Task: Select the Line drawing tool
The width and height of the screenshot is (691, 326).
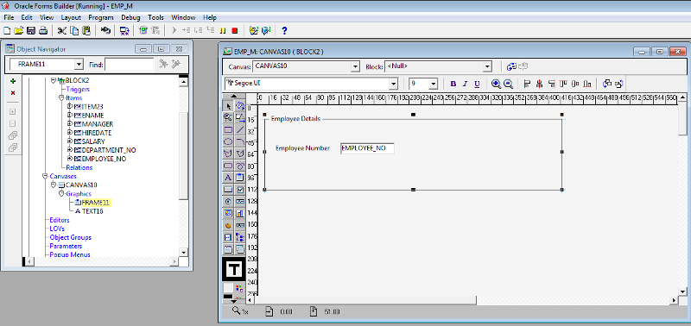Action: point(240,129)
